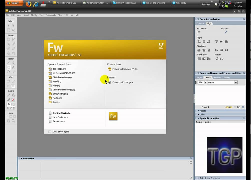
Task: Click New/Duplicate Layer folder icon
Action: coord(227,107)
